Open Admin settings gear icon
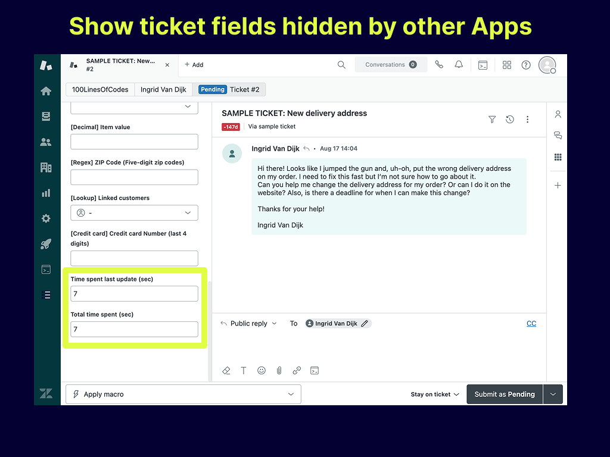The height and width of the screenshot is (457, 610). click(x=46, y=218)
